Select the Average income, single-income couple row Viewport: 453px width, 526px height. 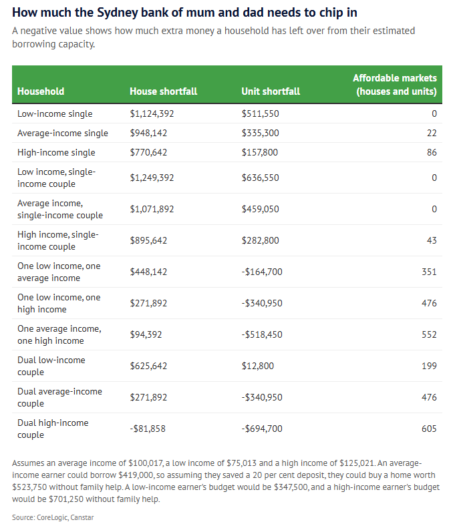(x=227, y=209)
